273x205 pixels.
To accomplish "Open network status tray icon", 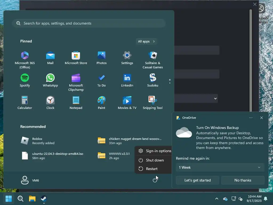I will pyautogui.click(x=234, y=199).
